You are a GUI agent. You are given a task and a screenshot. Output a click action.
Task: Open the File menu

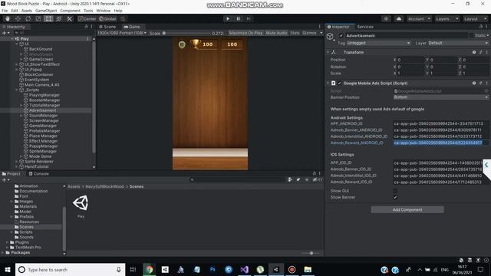pos(5,11)
